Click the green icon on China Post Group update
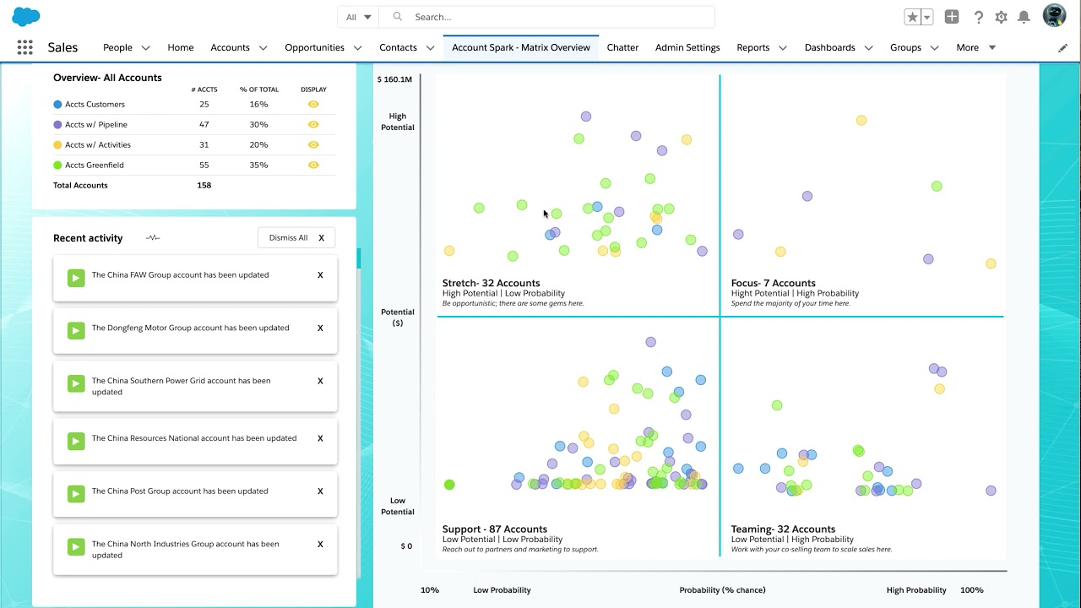Screen dimensions: 1081x608 pyautogui.click(x=76, y=494)
